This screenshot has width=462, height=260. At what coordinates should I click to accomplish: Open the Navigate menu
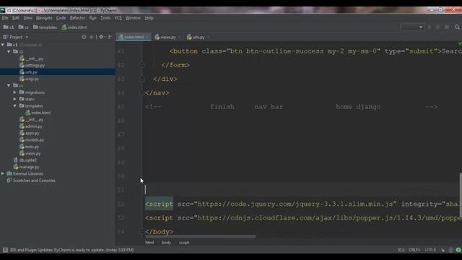pyautogui.click(x=44, y=18)
